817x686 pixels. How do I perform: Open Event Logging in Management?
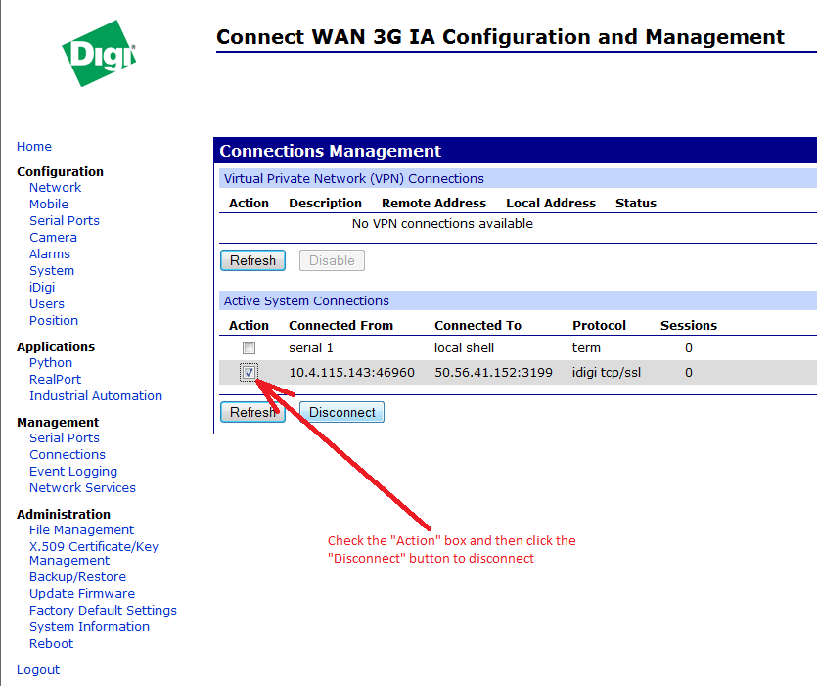click(x=73, y=472)
